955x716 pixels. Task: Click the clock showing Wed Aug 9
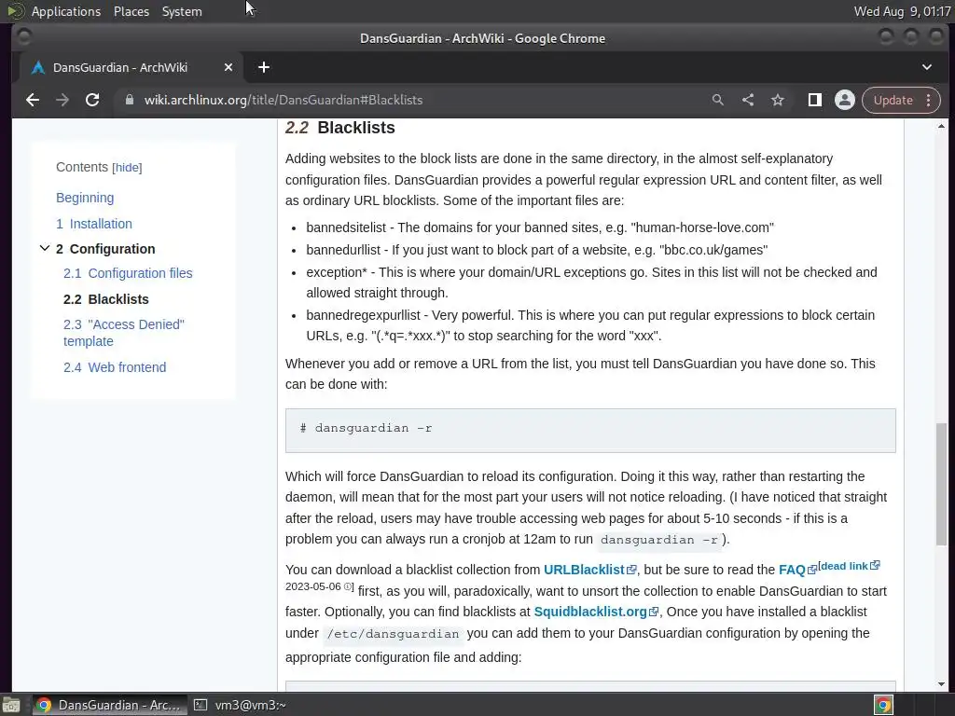tap(903, 11)
